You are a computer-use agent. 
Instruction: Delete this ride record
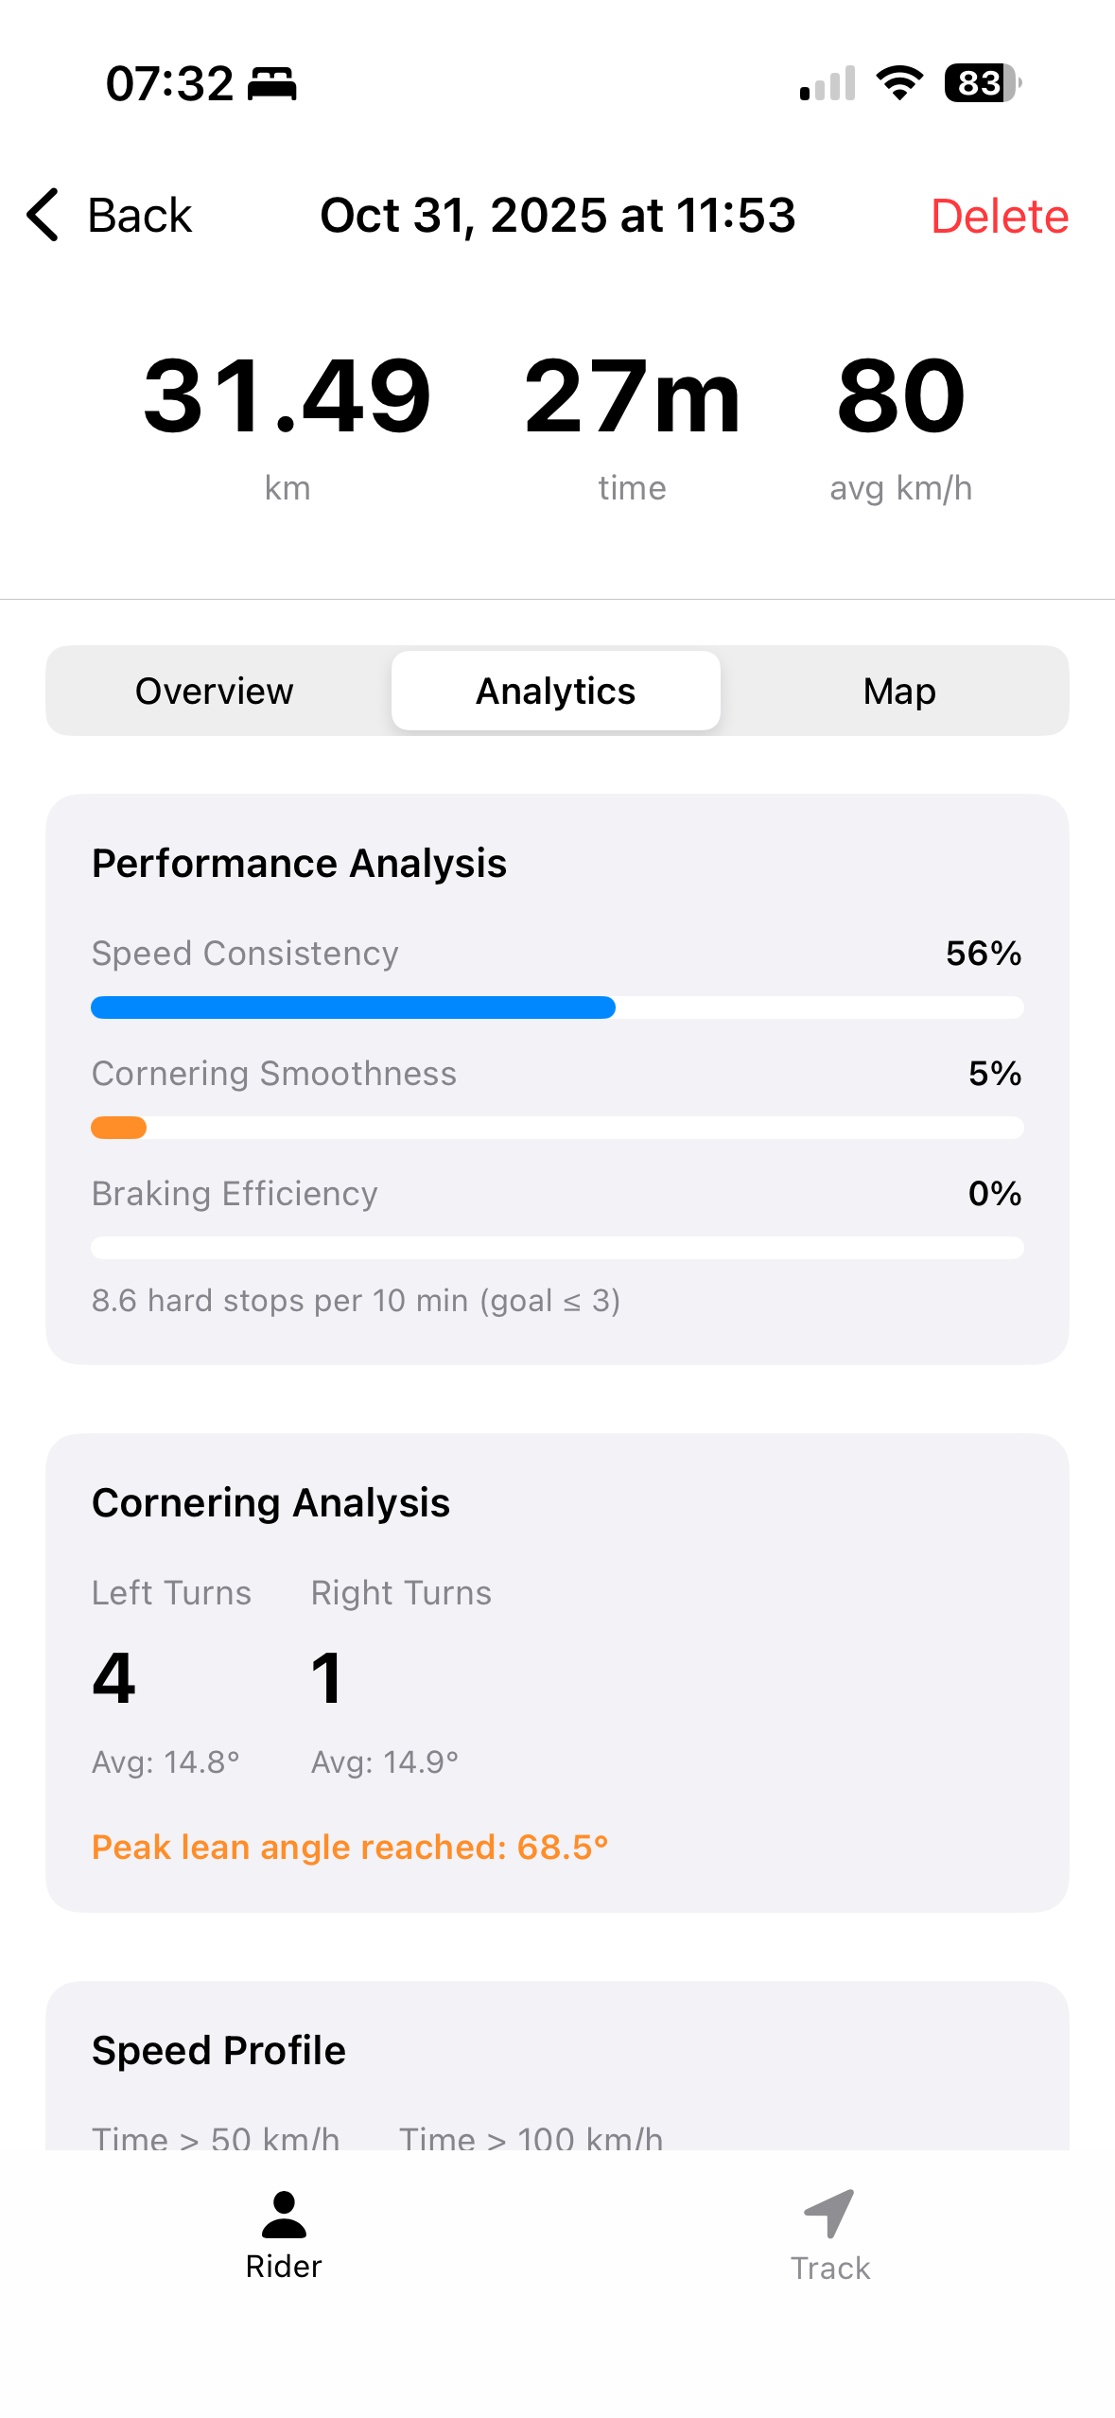coord(999,217)
